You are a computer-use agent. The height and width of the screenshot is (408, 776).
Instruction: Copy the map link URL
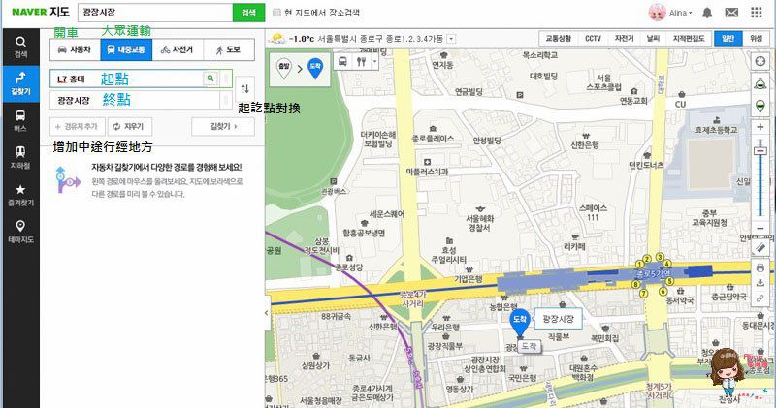760,298
